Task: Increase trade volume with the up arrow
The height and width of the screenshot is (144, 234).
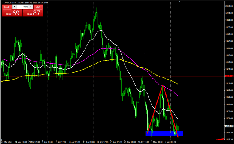Action: point(31,7)
